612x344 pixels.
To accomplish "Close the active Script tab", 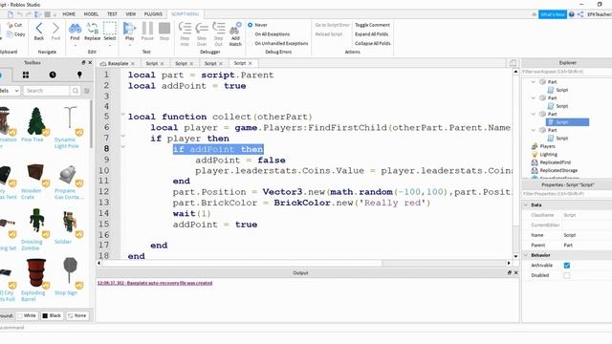I will click(x=251, y=63).
